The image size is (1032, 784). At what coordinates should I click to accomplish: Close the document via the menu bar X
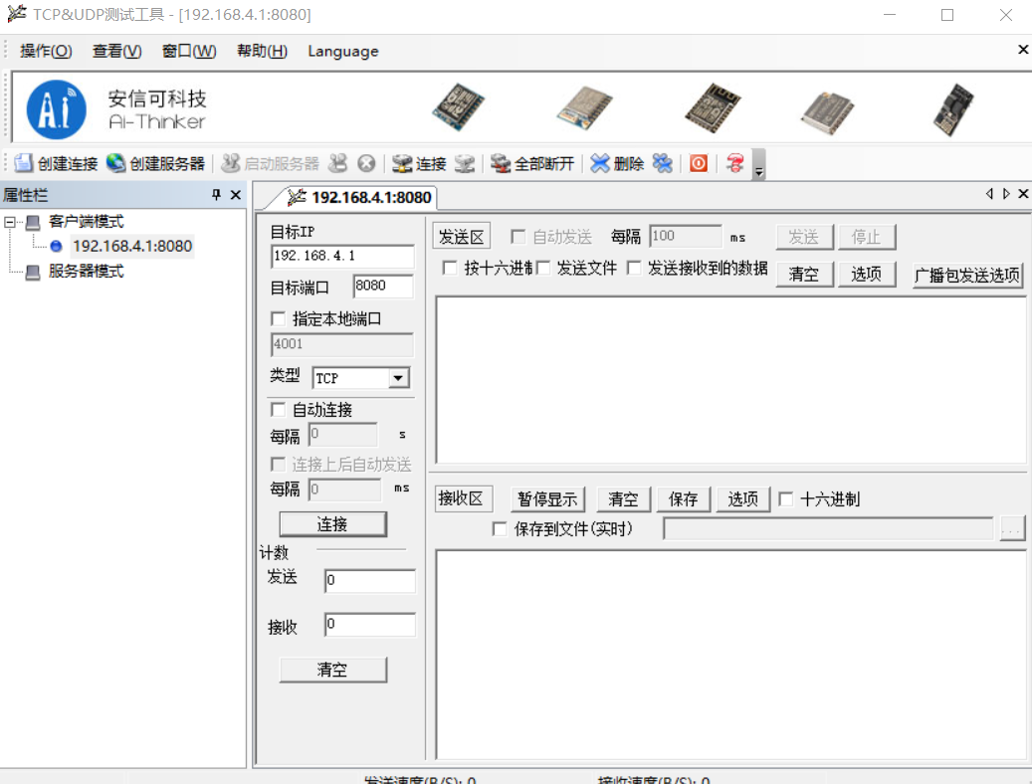point(1023,50)
